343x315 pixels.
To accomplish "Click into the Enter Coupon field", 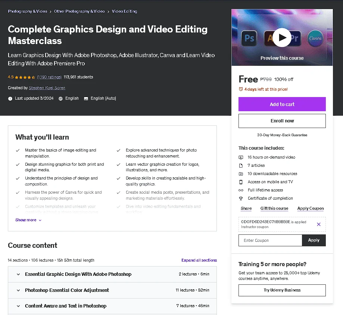I will [270, 240].
